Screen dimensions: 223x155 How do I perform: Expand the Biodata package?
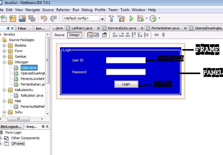(x=4, y=46)
